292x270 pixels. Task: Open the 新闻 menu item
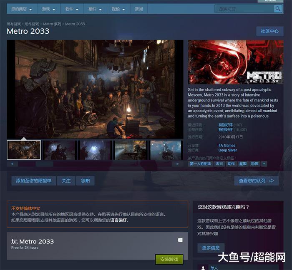(x=139, y=9)
